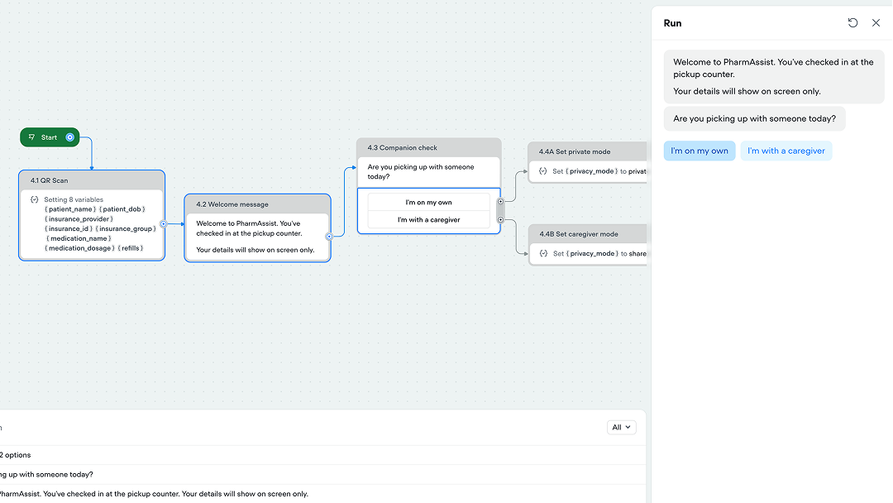
Task: Click the port beside "I'm with a caregiver" choice
Action: coord(500,219)
